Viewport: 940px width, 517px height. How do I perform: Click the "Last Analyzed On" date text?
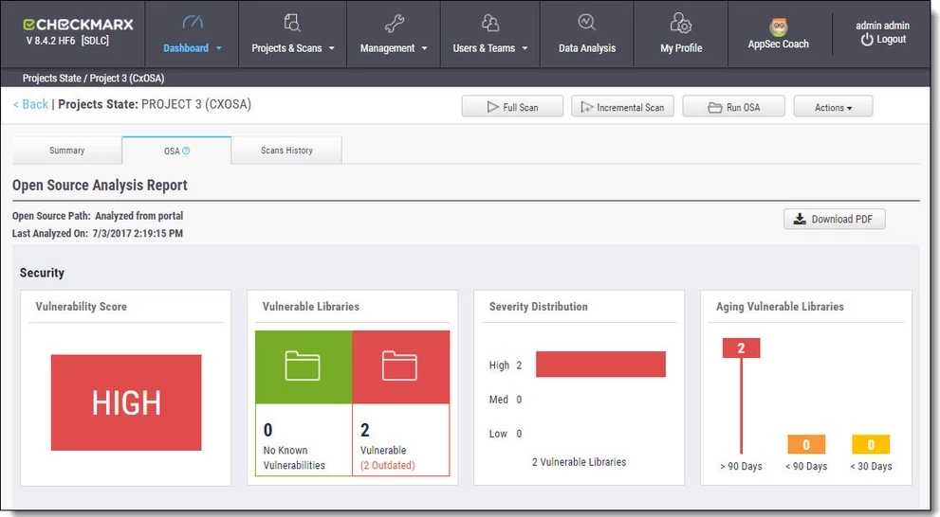point(98,233)
